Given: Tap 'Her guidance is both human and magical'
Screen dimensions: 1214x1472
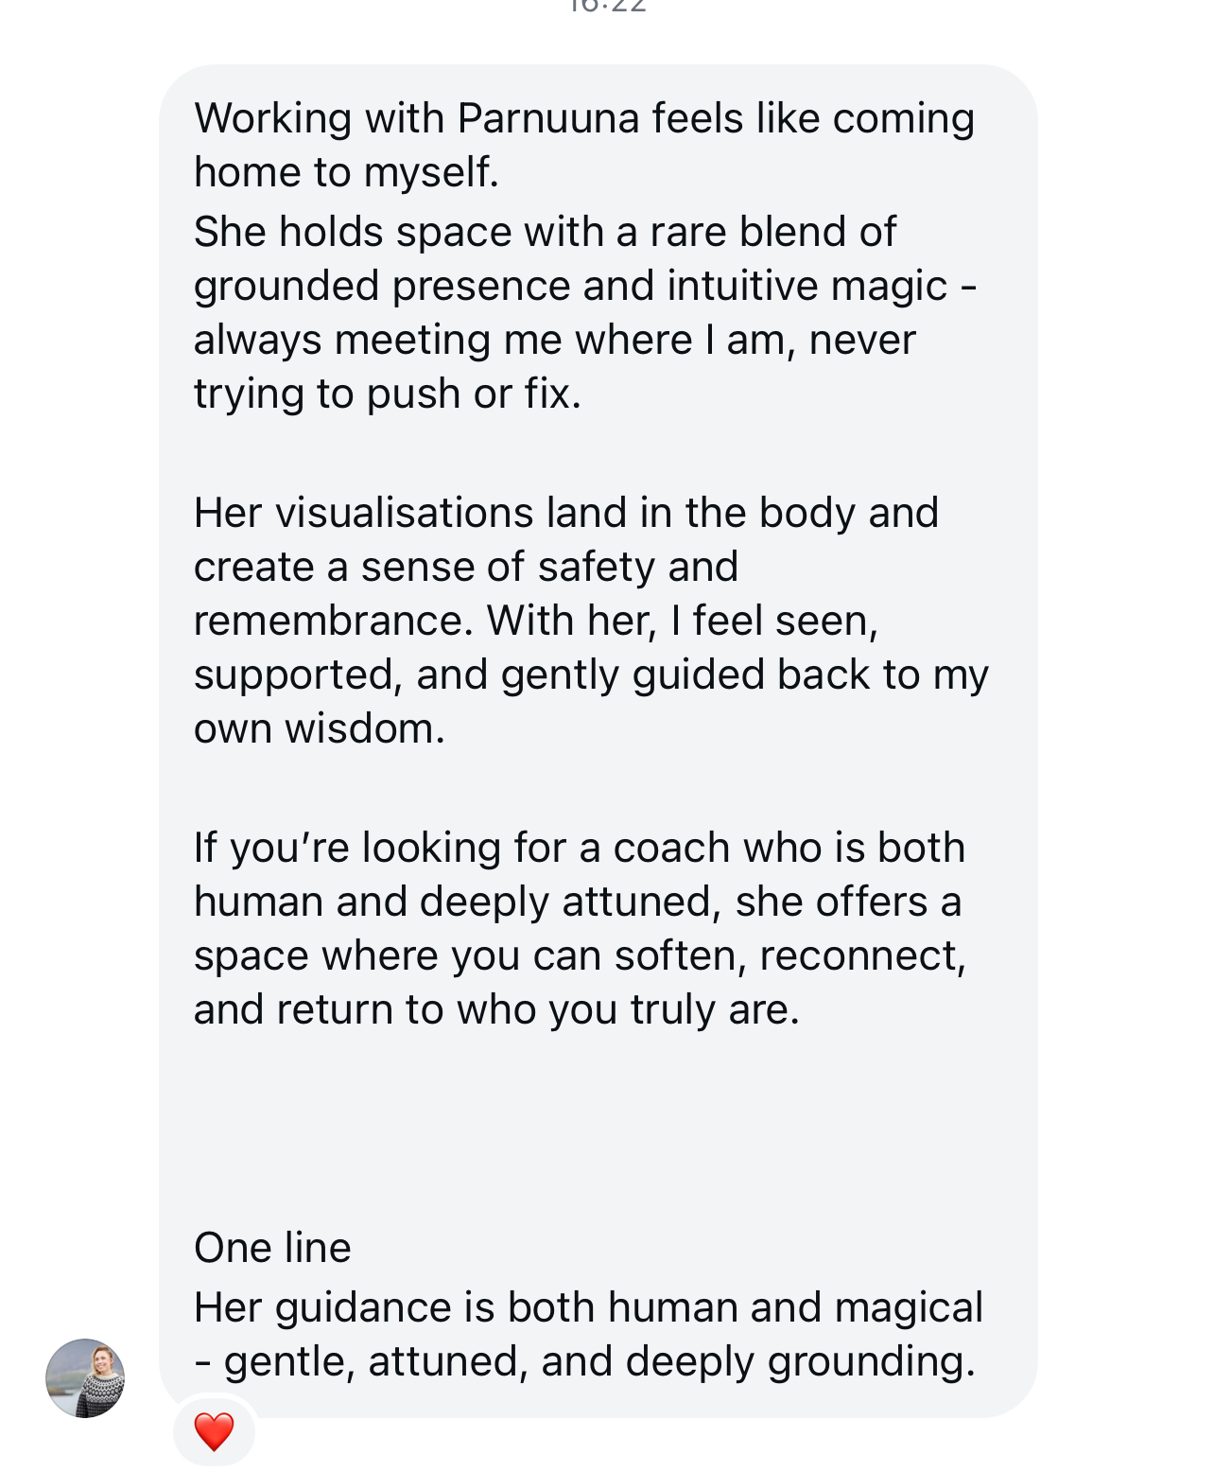Looking at the screenshot, I should [588, 1307].
